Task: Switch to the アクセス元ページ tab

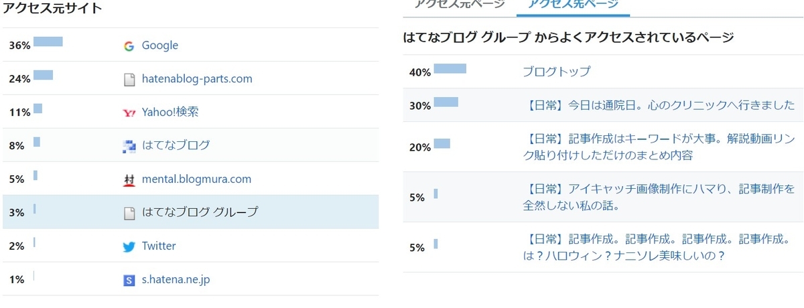Action: (x=459, y=4)
